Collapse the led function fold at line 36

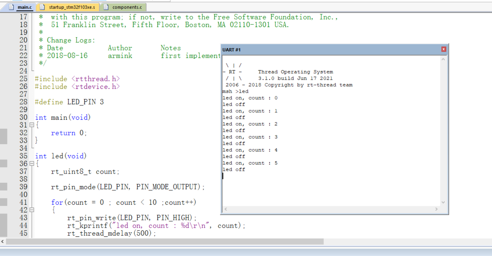click(x=31, y=163)
